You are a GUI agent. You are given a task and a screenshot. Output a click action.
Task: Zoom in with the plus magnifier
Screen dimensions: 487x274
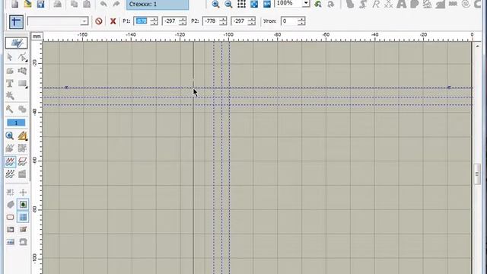click(215, 4)
